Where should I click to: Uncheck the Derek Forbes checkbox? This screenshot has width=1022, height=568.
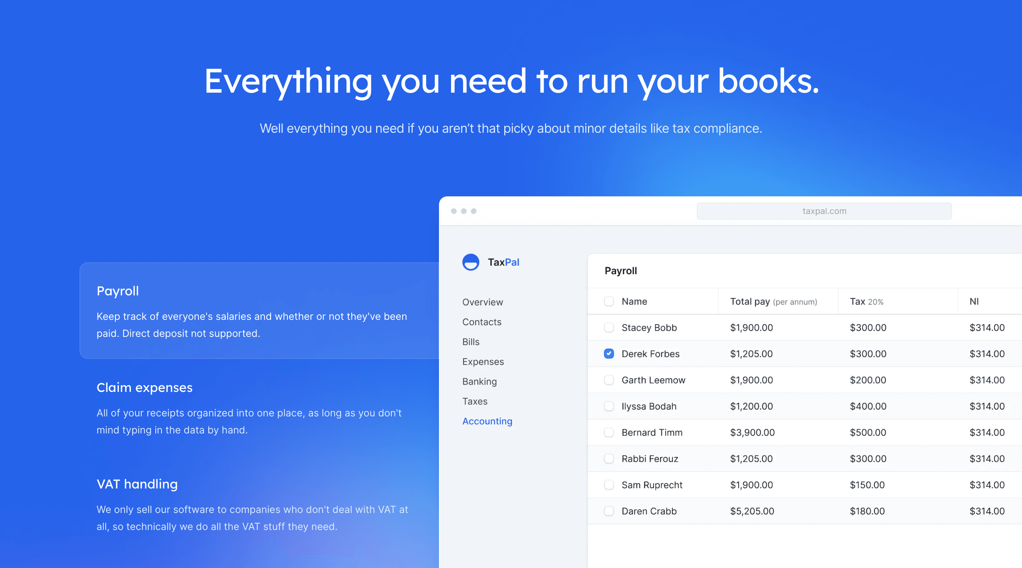(x=609, y=354)
